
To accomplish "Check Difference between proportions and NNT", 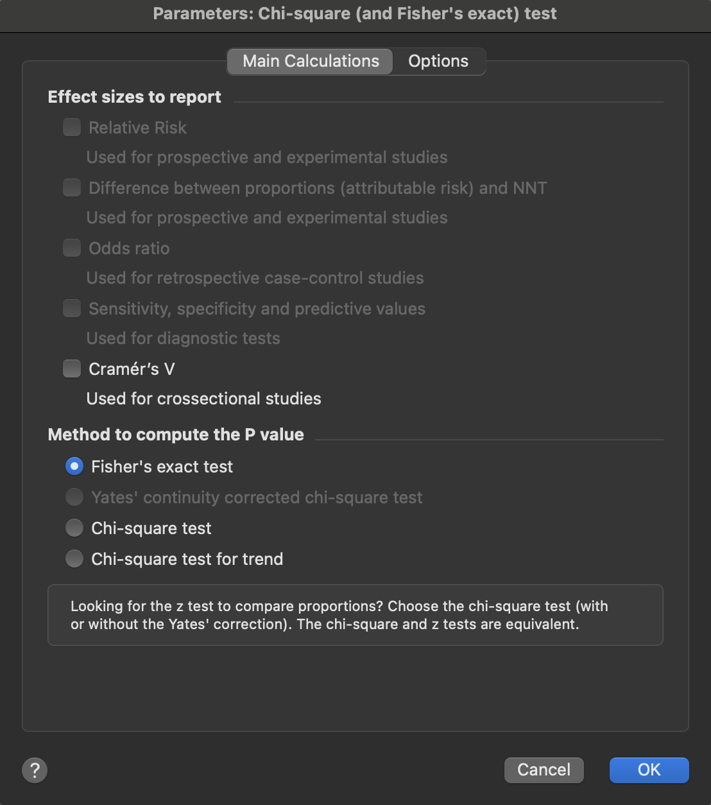I will (72, 187).
